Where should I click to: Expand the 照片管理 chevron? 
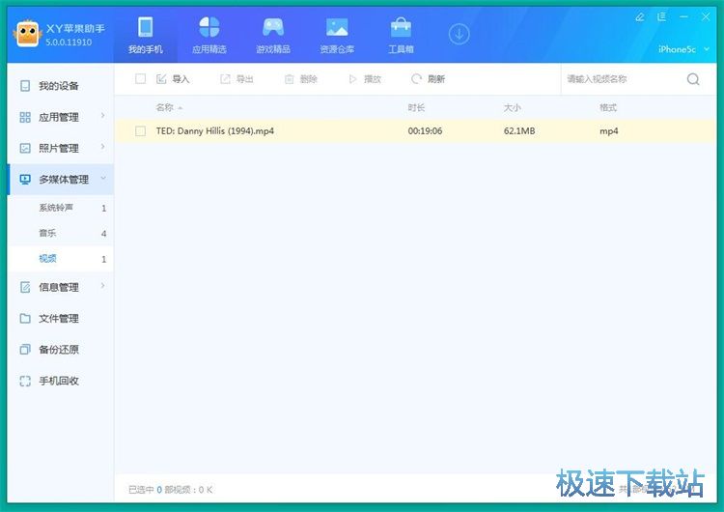[x=103, y=147]
